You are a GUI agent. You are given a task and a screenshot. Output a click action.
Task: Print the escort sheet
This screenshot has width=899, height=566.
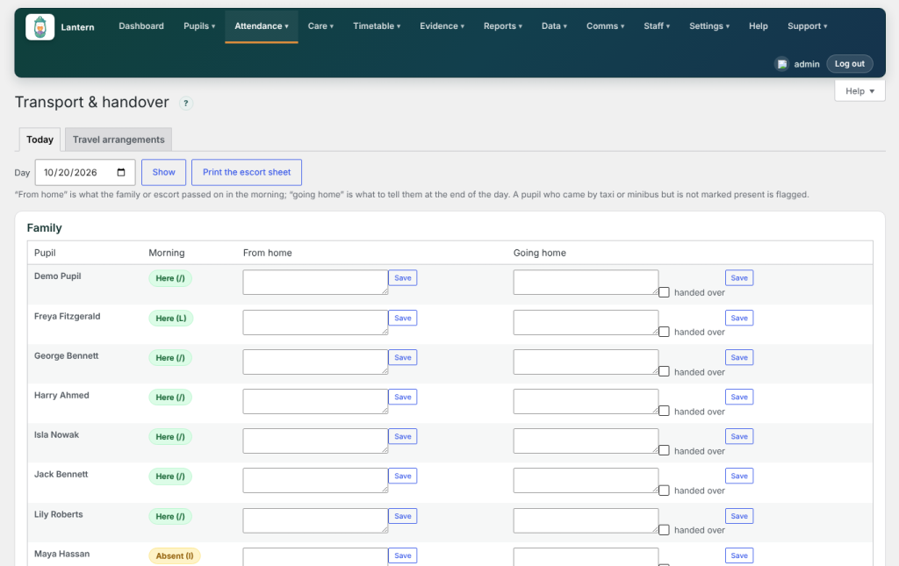tap(247, 173)
